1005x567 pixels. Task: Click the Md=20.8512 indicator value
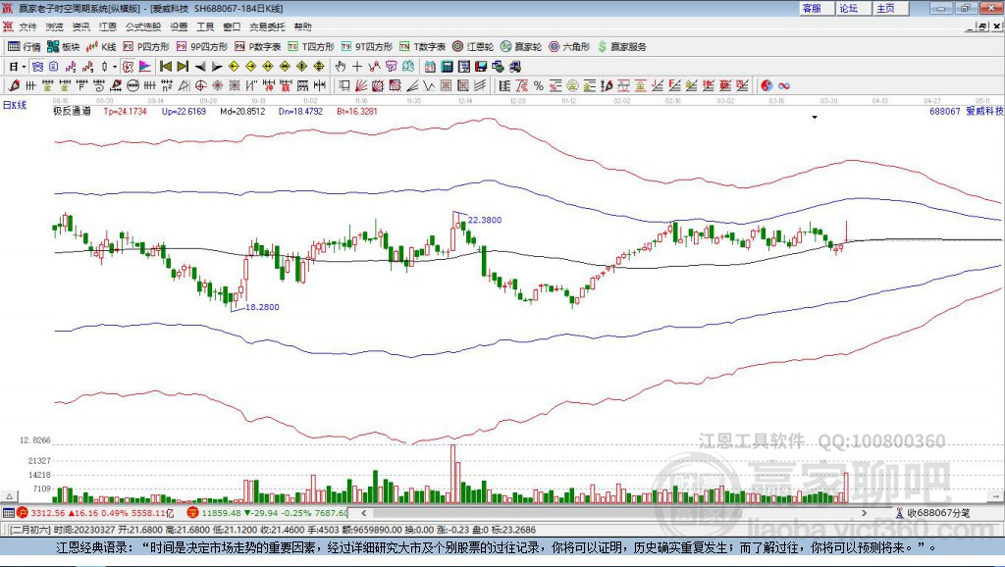point(242,112)
